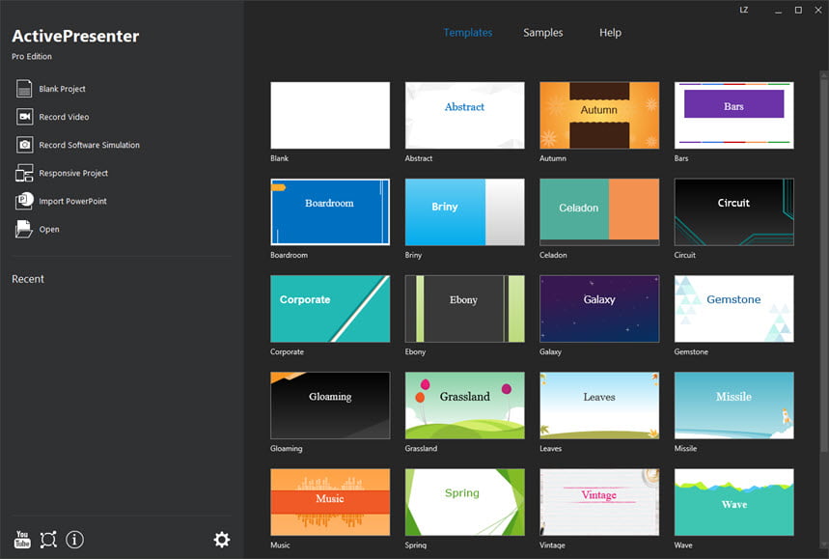This screenshot has width=829, height=559.
Task: Click the Record Software Simulation icon
Action: (24, 145)
